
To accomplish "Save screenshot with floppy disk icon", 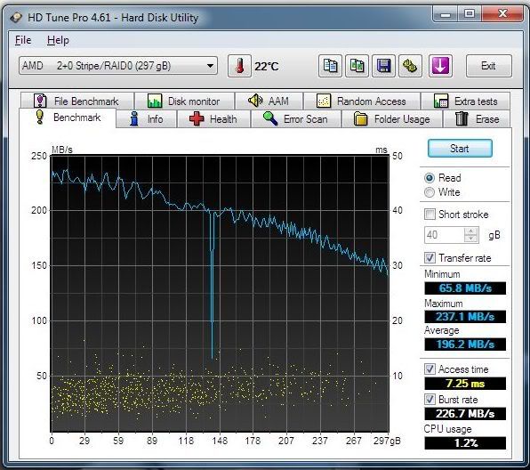I will (x=383, y=66).
